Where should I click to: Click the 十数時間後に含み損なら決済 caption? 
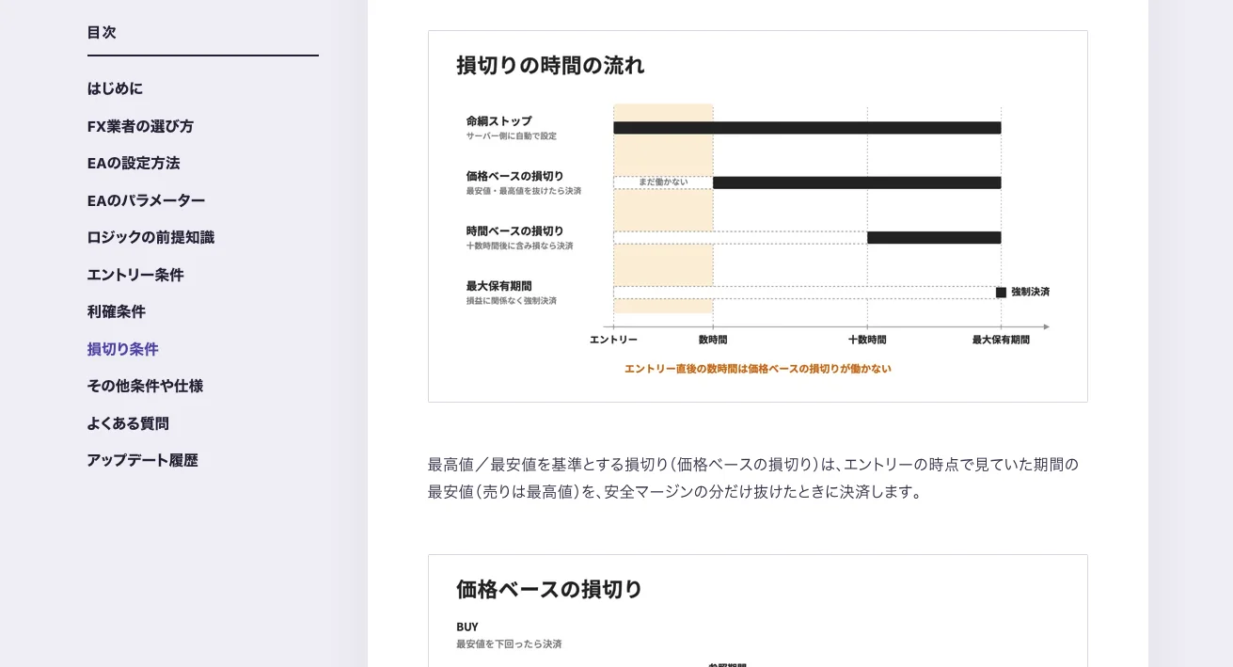tap(519, 246)
